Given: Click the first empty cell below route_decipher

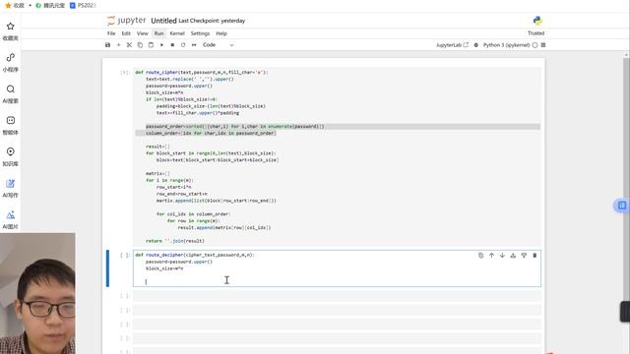Looking at the screenshot, I should (x=337, y=296).
